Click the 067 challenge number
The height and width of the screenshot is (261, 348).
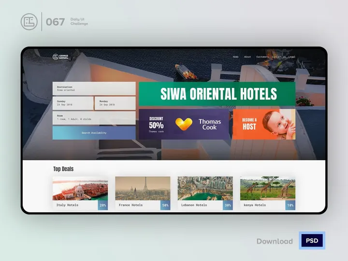(x=55, y=22)
